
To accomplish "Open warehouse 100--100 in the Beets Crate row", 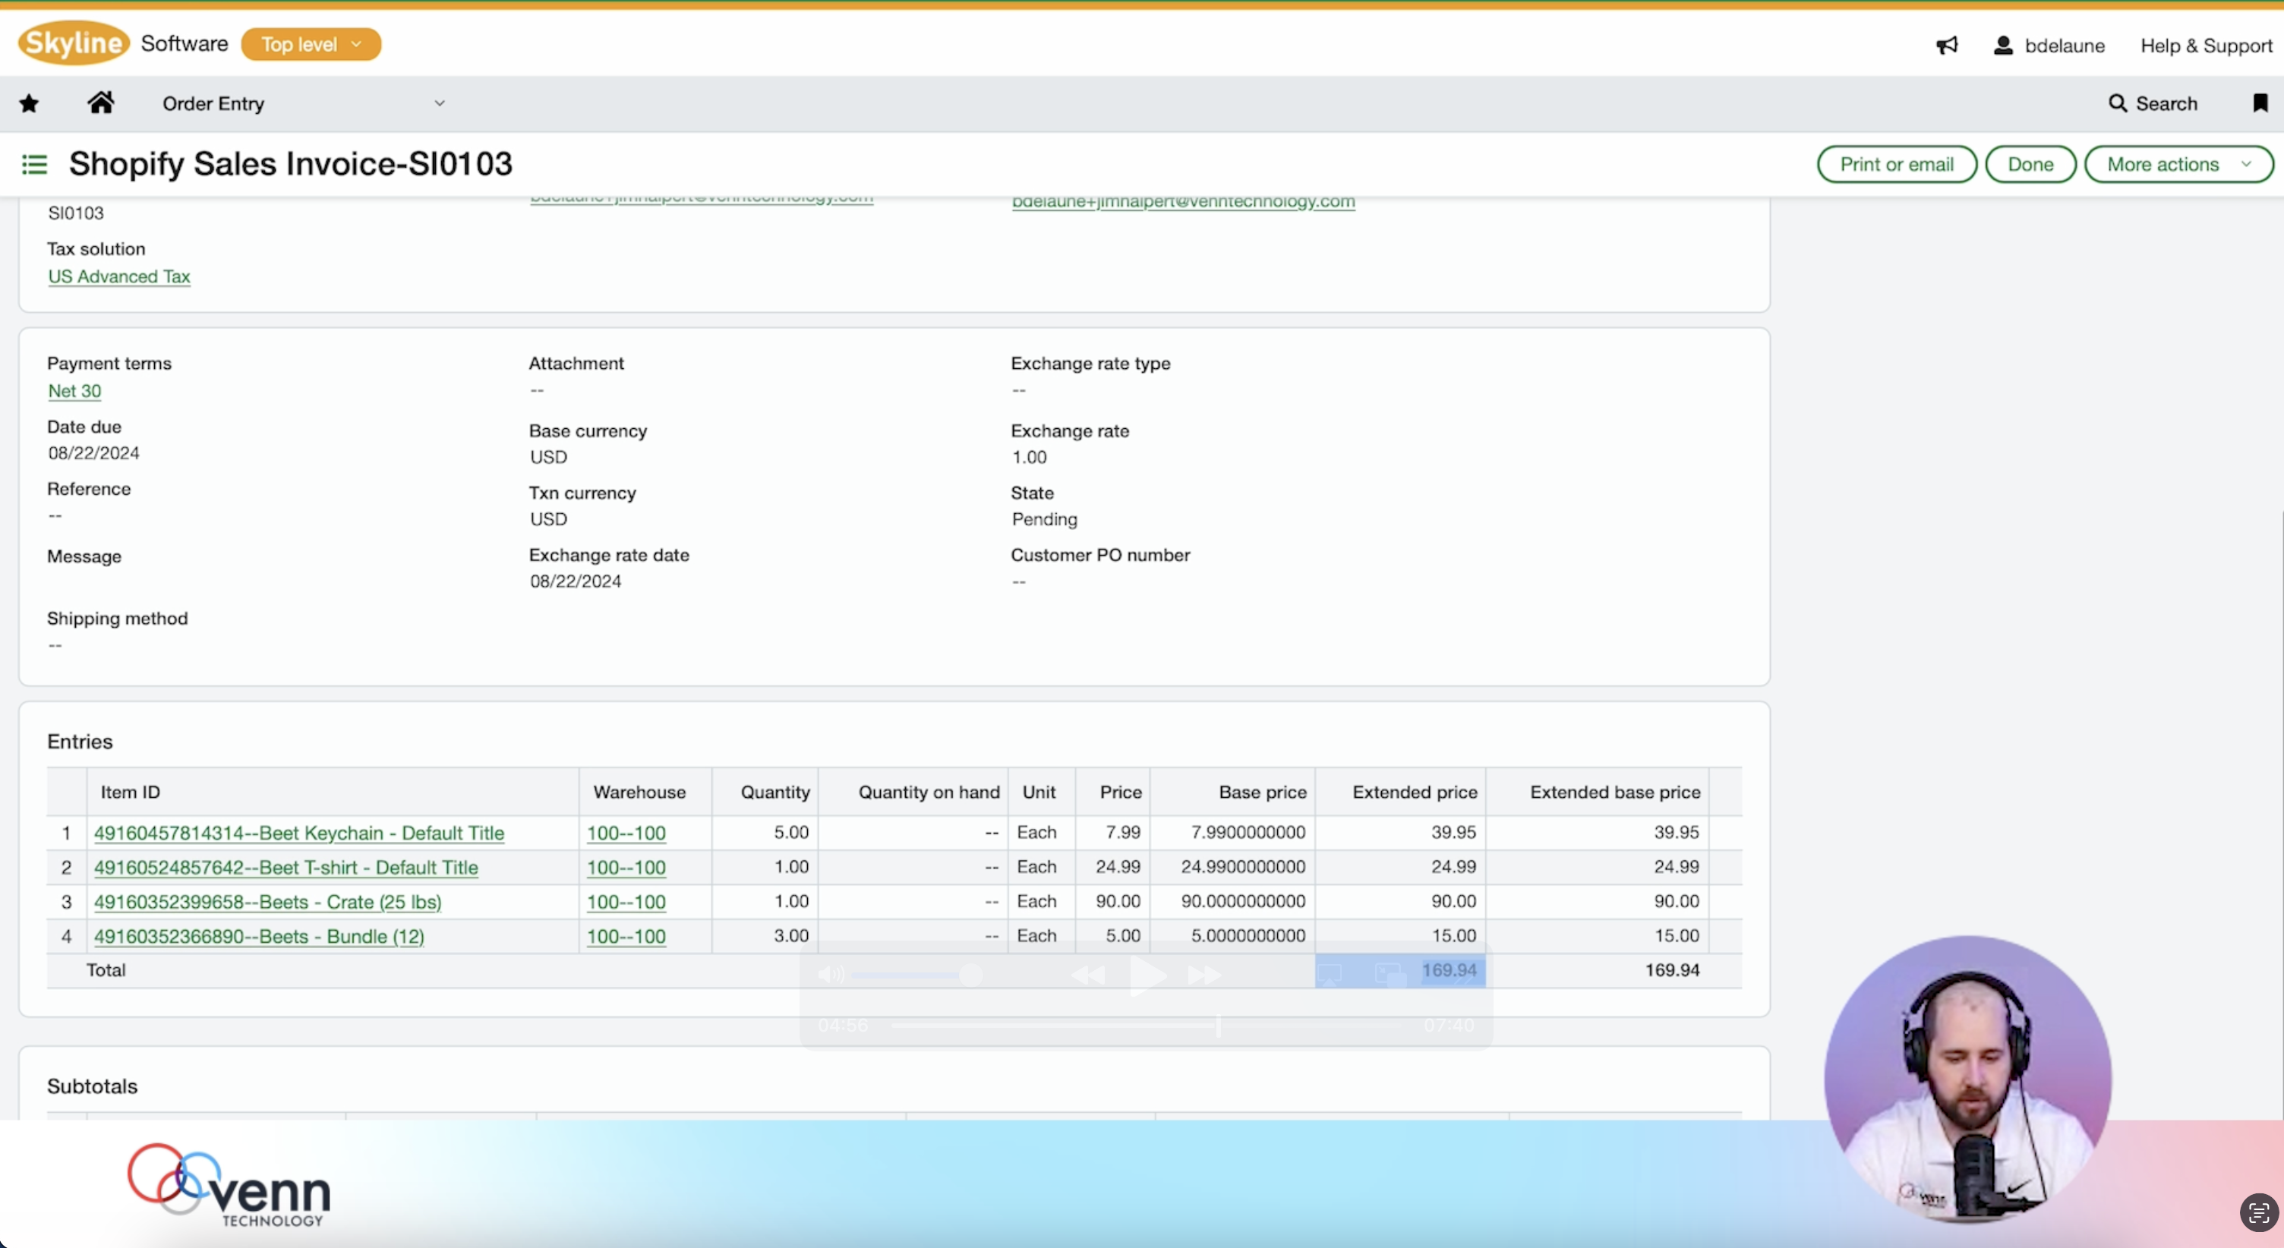I will pos(626,903).
